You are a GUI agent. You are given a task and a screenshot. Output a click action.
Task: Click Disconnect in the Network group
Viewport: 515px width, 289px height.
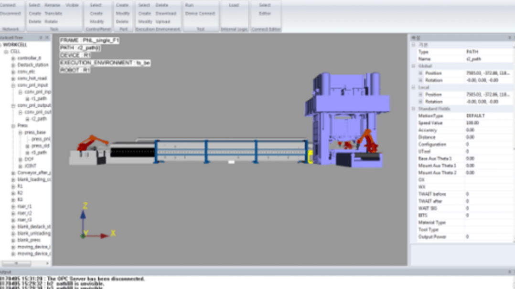click(x=11, y=13)
